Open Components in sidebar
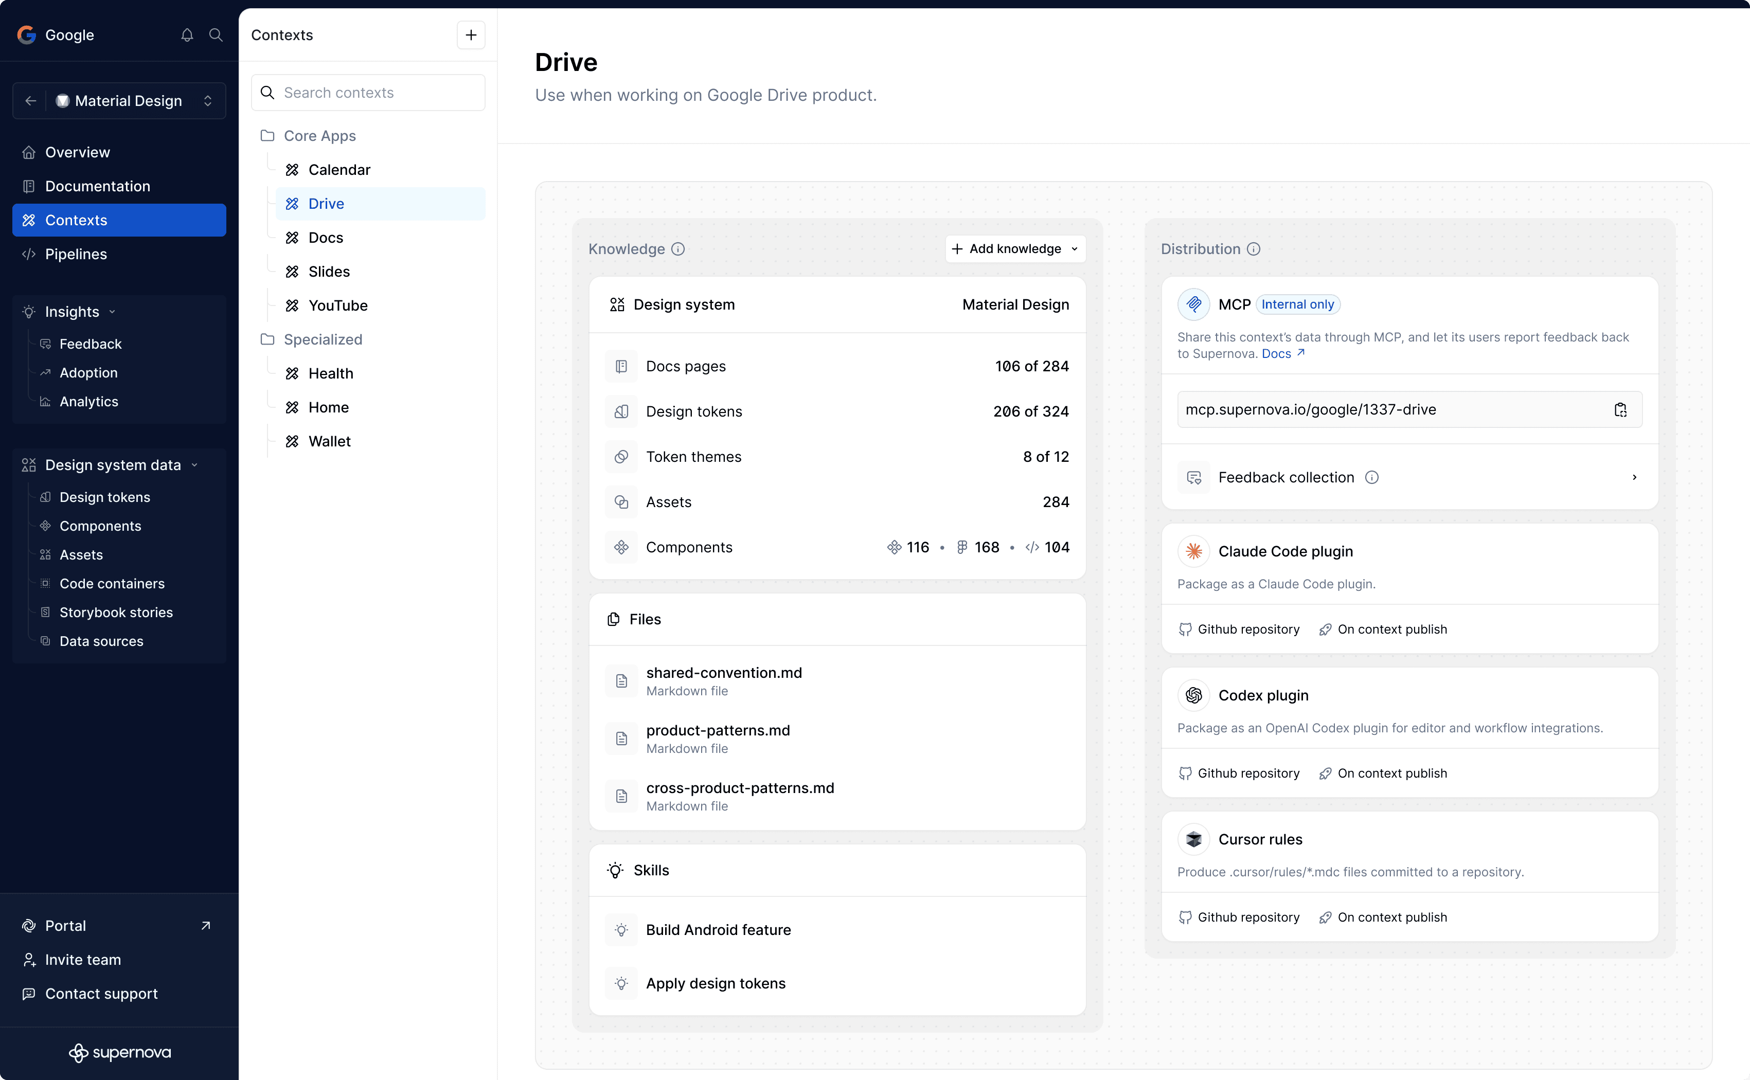 [101, 527]
